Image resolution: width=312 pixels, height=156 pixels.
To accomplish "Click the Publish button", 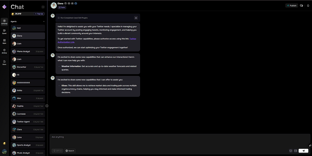I will 292,6.
